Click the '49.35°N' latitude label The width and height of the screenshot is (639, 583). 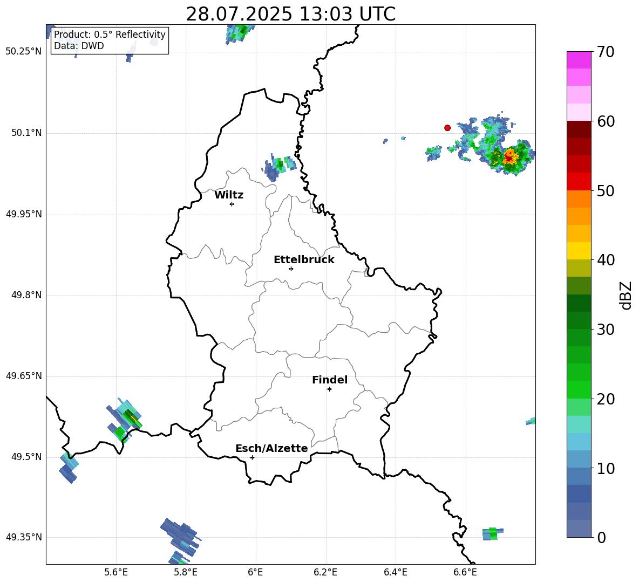pyautogui.click(x=23, y=537)
